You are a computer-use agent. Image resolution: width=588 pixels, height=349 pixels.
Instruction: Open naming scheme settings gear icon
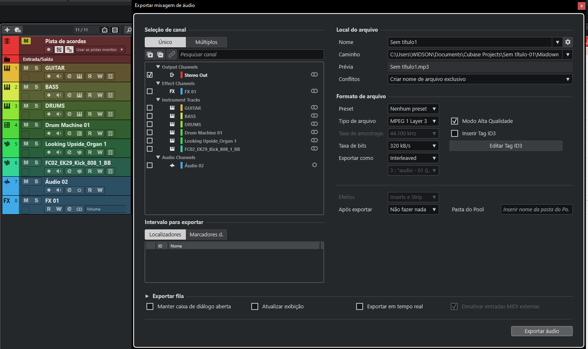click(568, 42)
